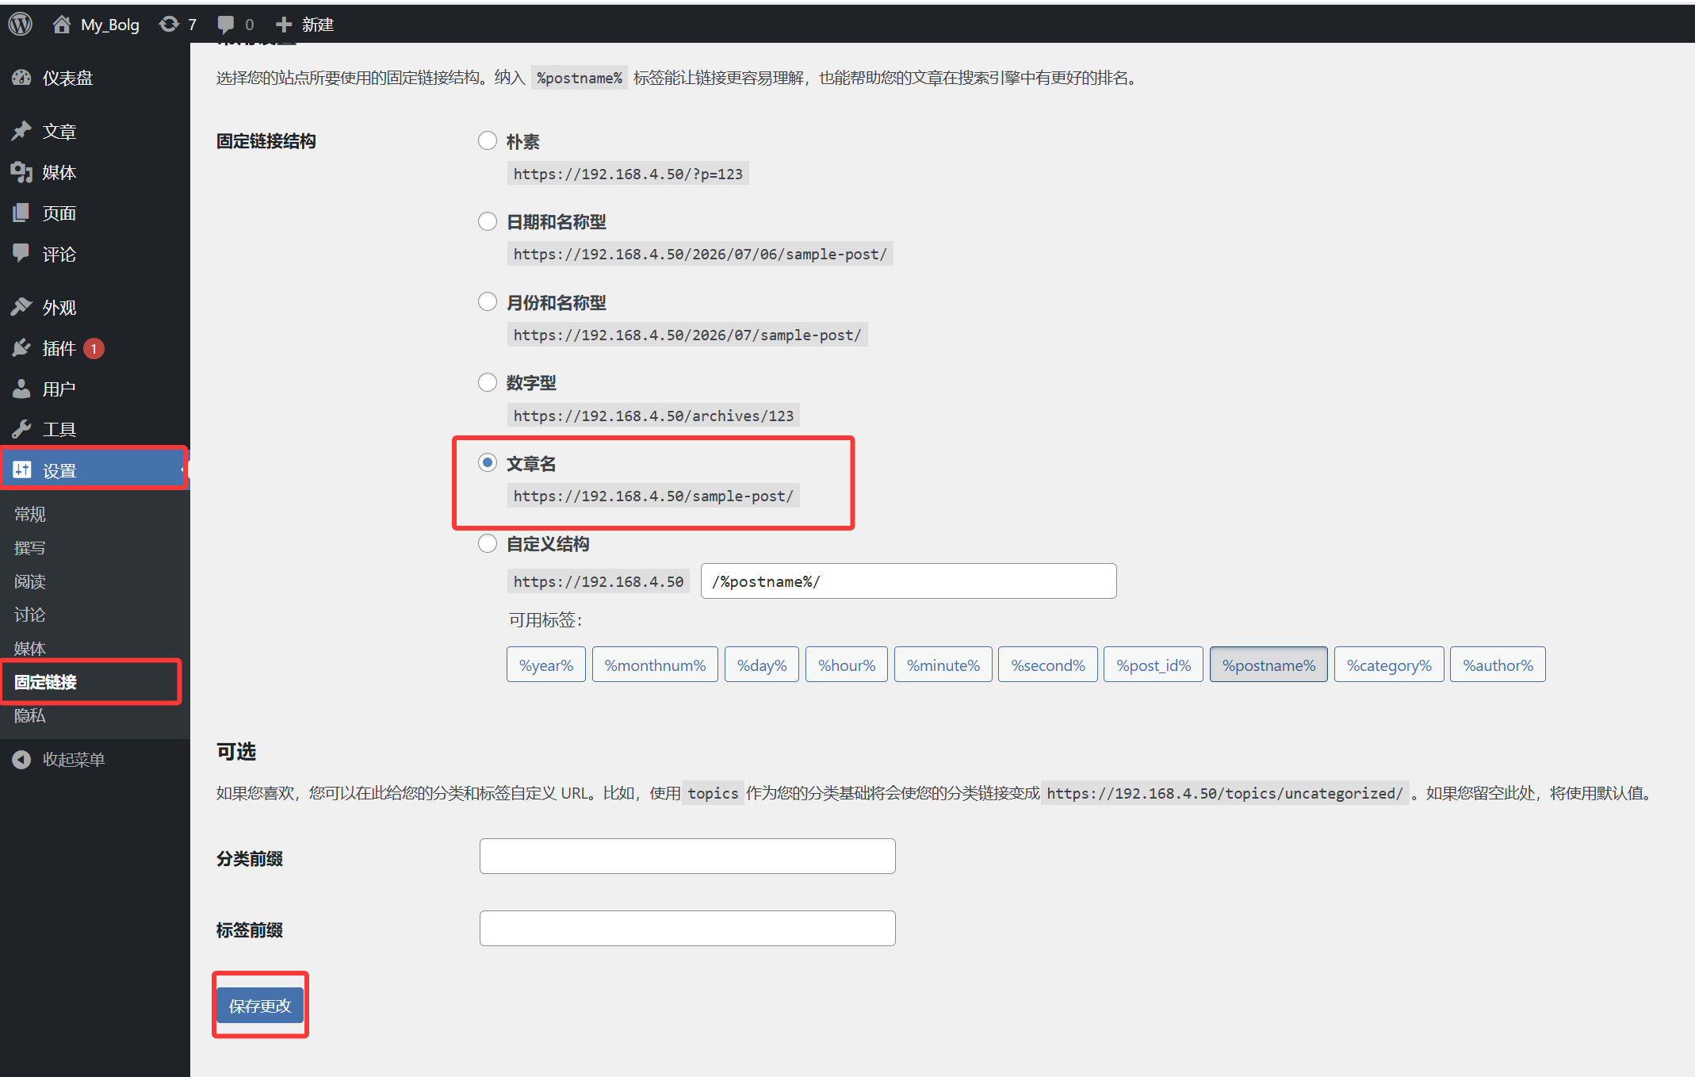Screen dimensions: 1695x1077
Task: Click the red plugin update badge
Action: tap(94, 349)
